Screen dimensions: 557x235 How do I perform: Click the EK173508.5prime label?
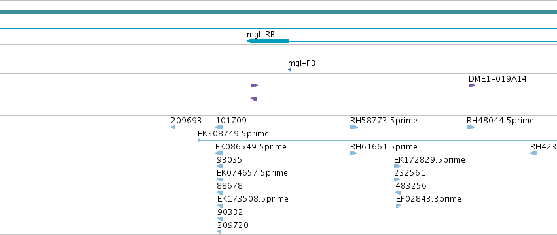tap(253, 199)
